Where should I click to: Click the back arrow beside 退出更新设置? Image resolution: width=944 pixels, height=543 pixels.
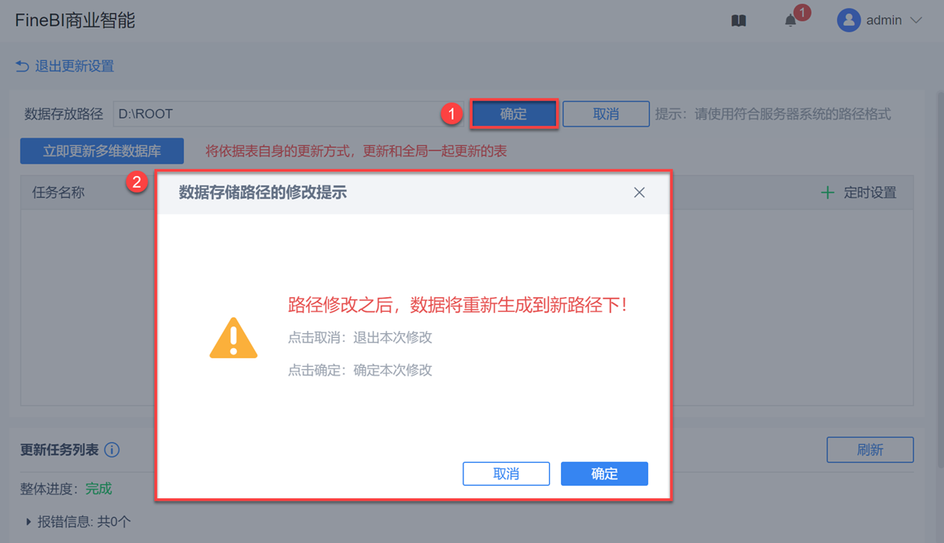(22, 66)
